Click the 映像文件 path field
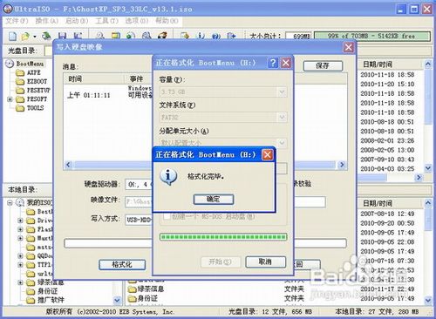This screenshot has height=319, width=436. tap(139, 201)
